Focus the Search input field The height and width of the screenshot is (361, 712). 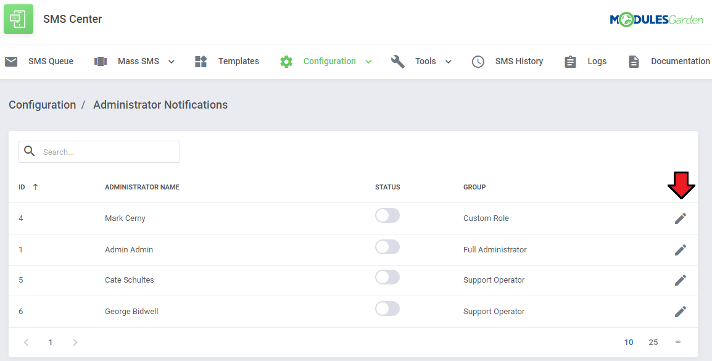pos(99,152)
